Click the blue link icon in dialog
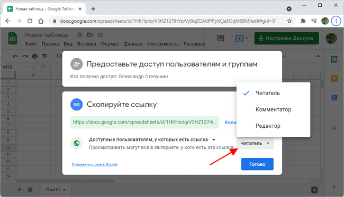The height and width of the screenshot is (197, 344). pyautogui.click(x=76, y=105)
